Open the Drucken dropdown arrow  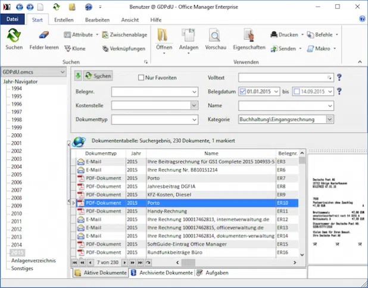302,35
